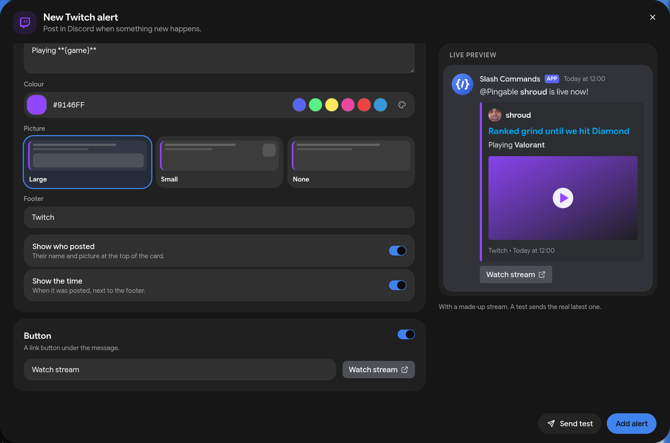Click the play button on the preview thumbnail
Screen dimensions: 670x443
pyautogui.click(x=563, y=198)
